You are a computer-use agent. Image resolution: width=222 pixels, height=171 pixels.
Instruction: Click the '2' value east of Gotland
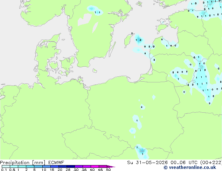(x=140, y=40)
